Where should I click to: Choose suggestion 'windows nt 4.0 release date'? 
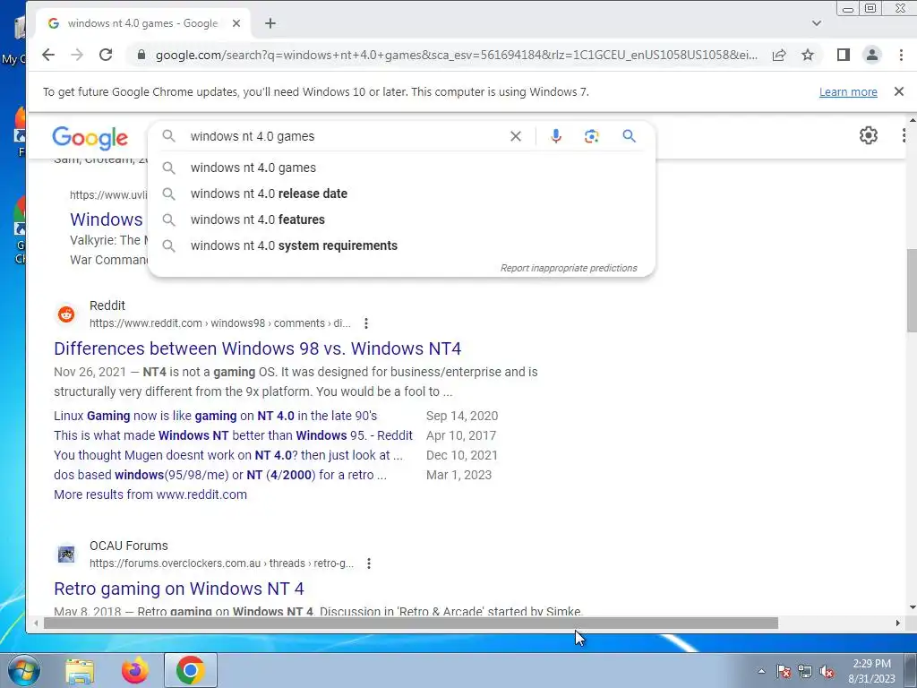(x=402, y=193)
